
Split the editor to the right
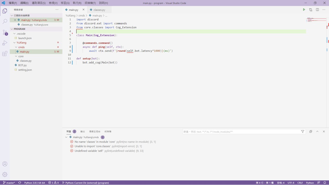pos(317,10)
